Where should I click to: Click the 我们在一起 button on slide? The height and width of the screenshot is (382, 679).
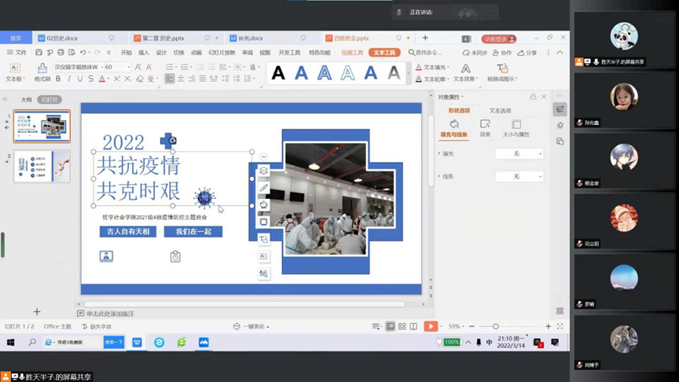coord(193,231)
